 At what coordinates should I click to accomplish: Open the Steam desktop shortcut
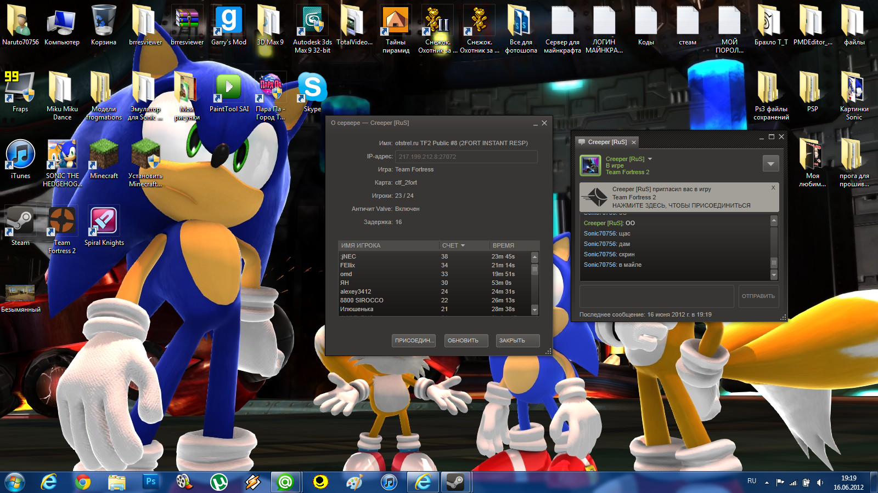tap(20, 226)
